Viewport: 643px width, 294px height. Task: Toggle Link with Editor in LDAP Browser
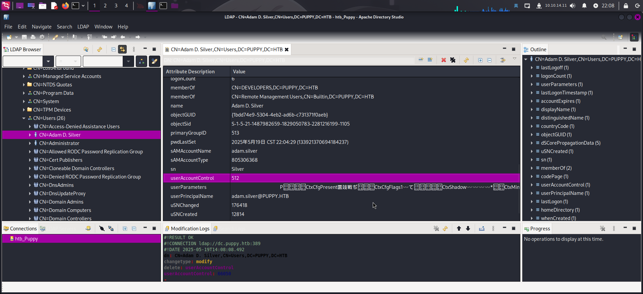[122, 50]
